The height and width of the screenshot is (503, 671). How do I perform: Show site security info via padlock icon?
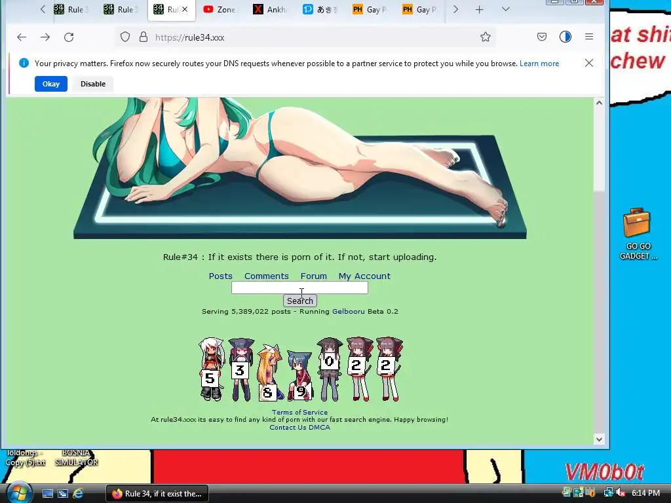pyautogui.click(x=144, y=37)
